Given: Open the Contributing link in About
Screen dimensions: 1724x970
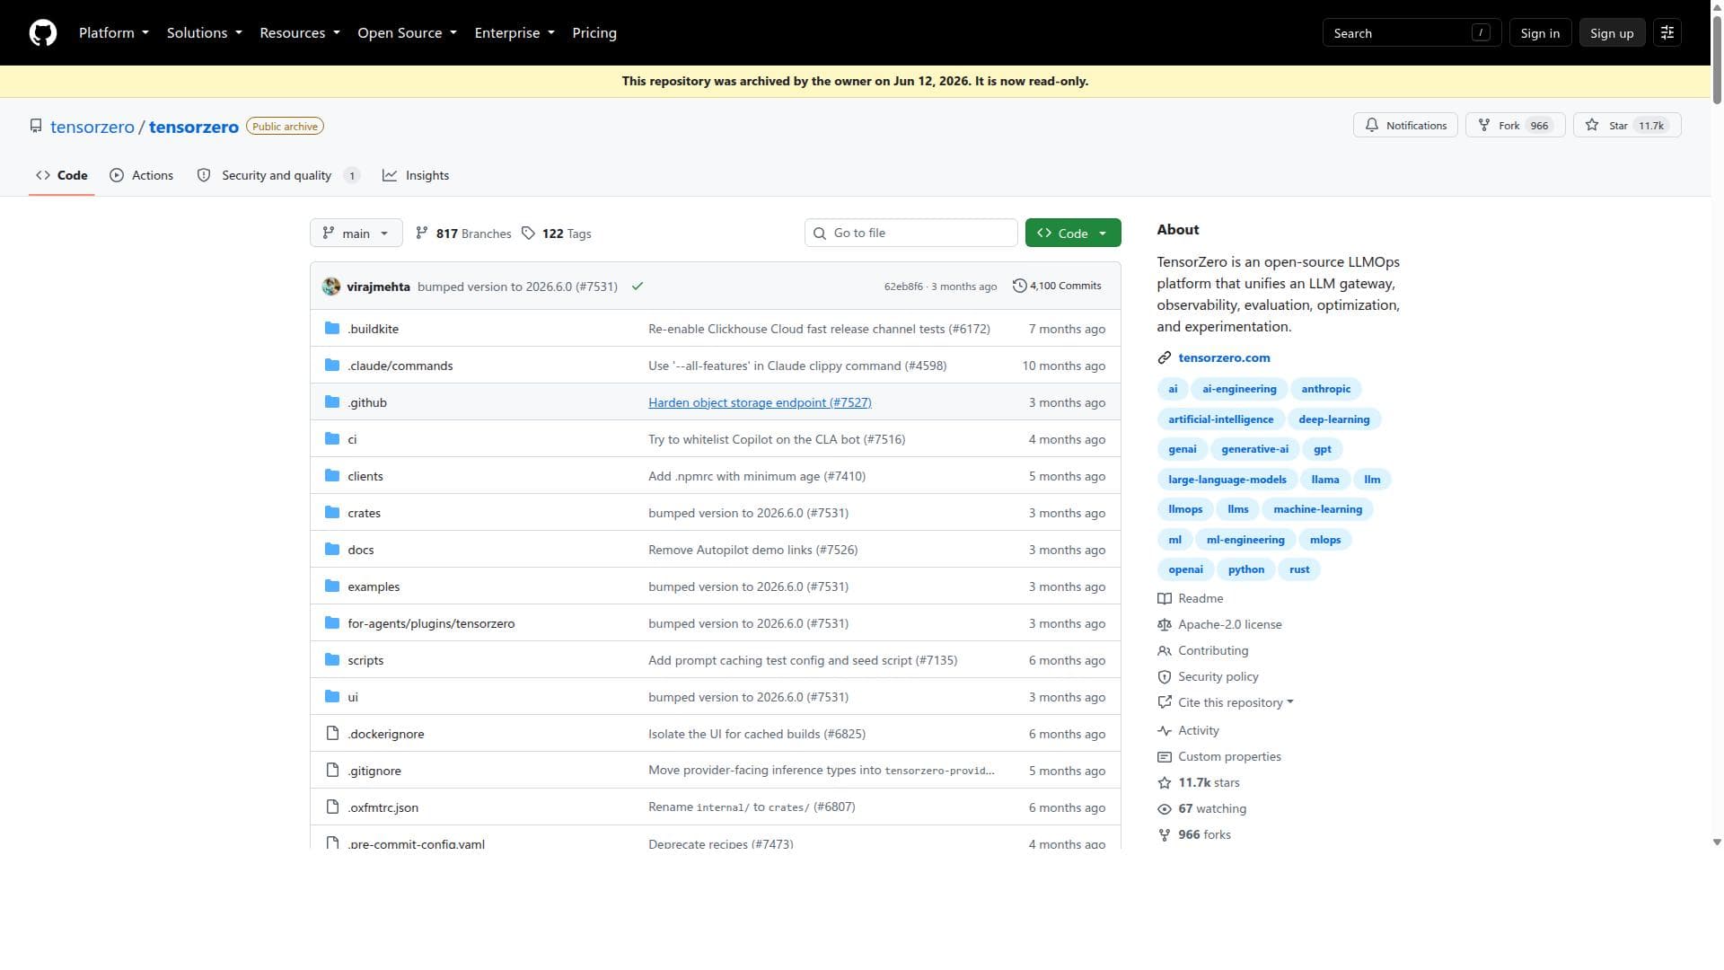Looking at the screenshot, I should click(x=1213, y=651).
